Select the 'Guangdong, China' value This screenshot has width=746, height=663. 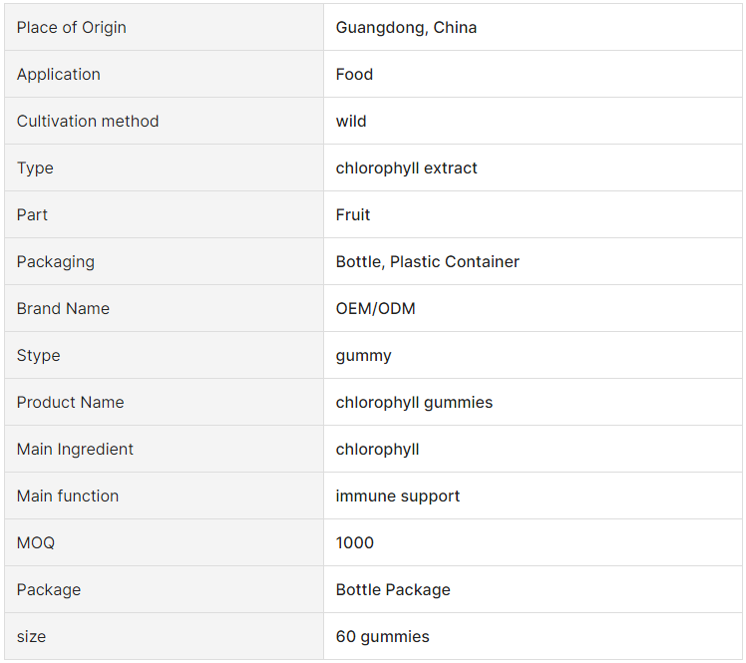click(x=406, y=28)
